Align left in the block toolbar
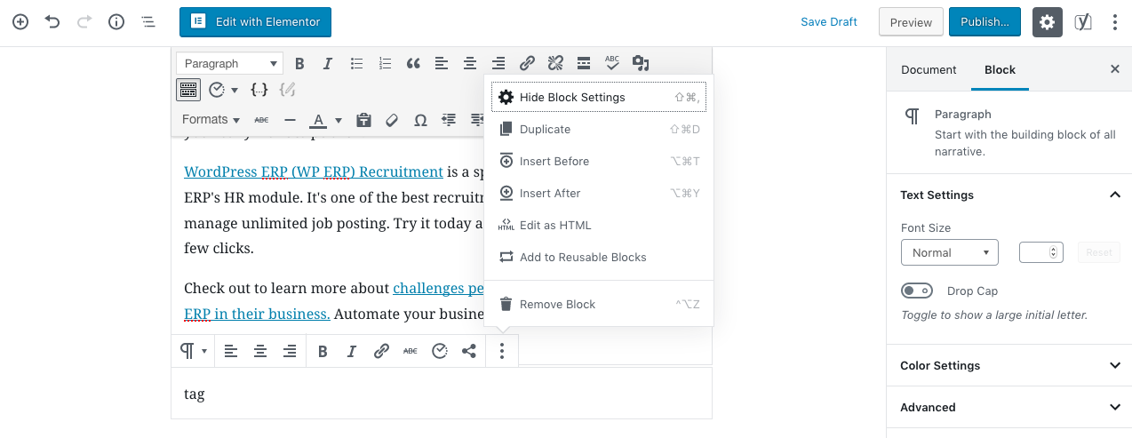Image resolution: width=1132 pixels, height=438 pixels. tap(231, 351)
